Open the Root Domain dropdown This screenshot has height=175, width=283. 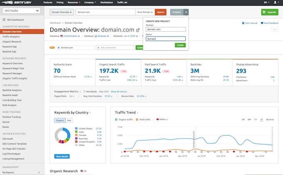pos(145,12)
